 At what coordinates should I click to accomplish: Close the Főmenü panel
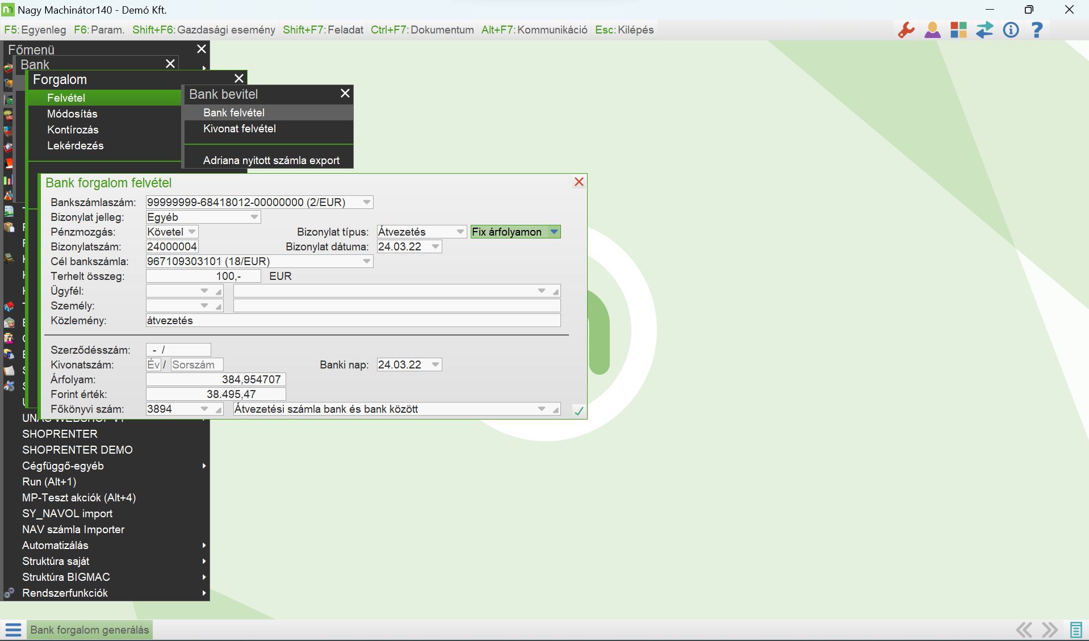(x=202, y=49)
